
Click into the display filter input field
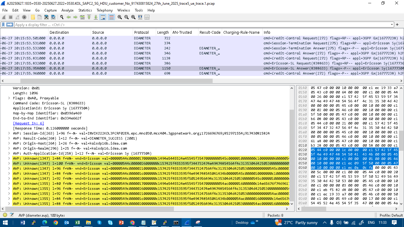177,25
